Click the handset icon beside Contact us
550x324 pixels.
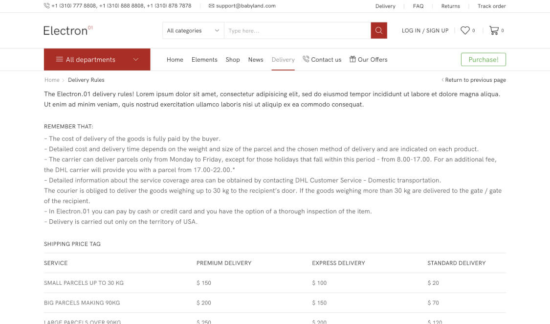[306, 59]
